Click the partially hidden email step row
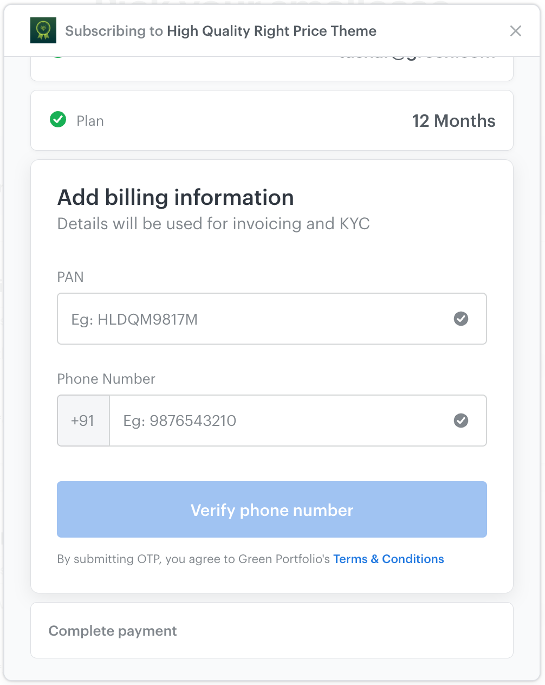 click(272, 68)
